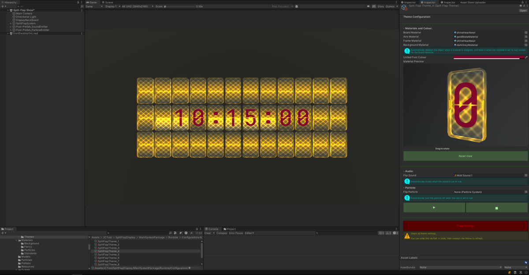
Task: Open the Play Focused dropdown
Action: tap(282, 7)
